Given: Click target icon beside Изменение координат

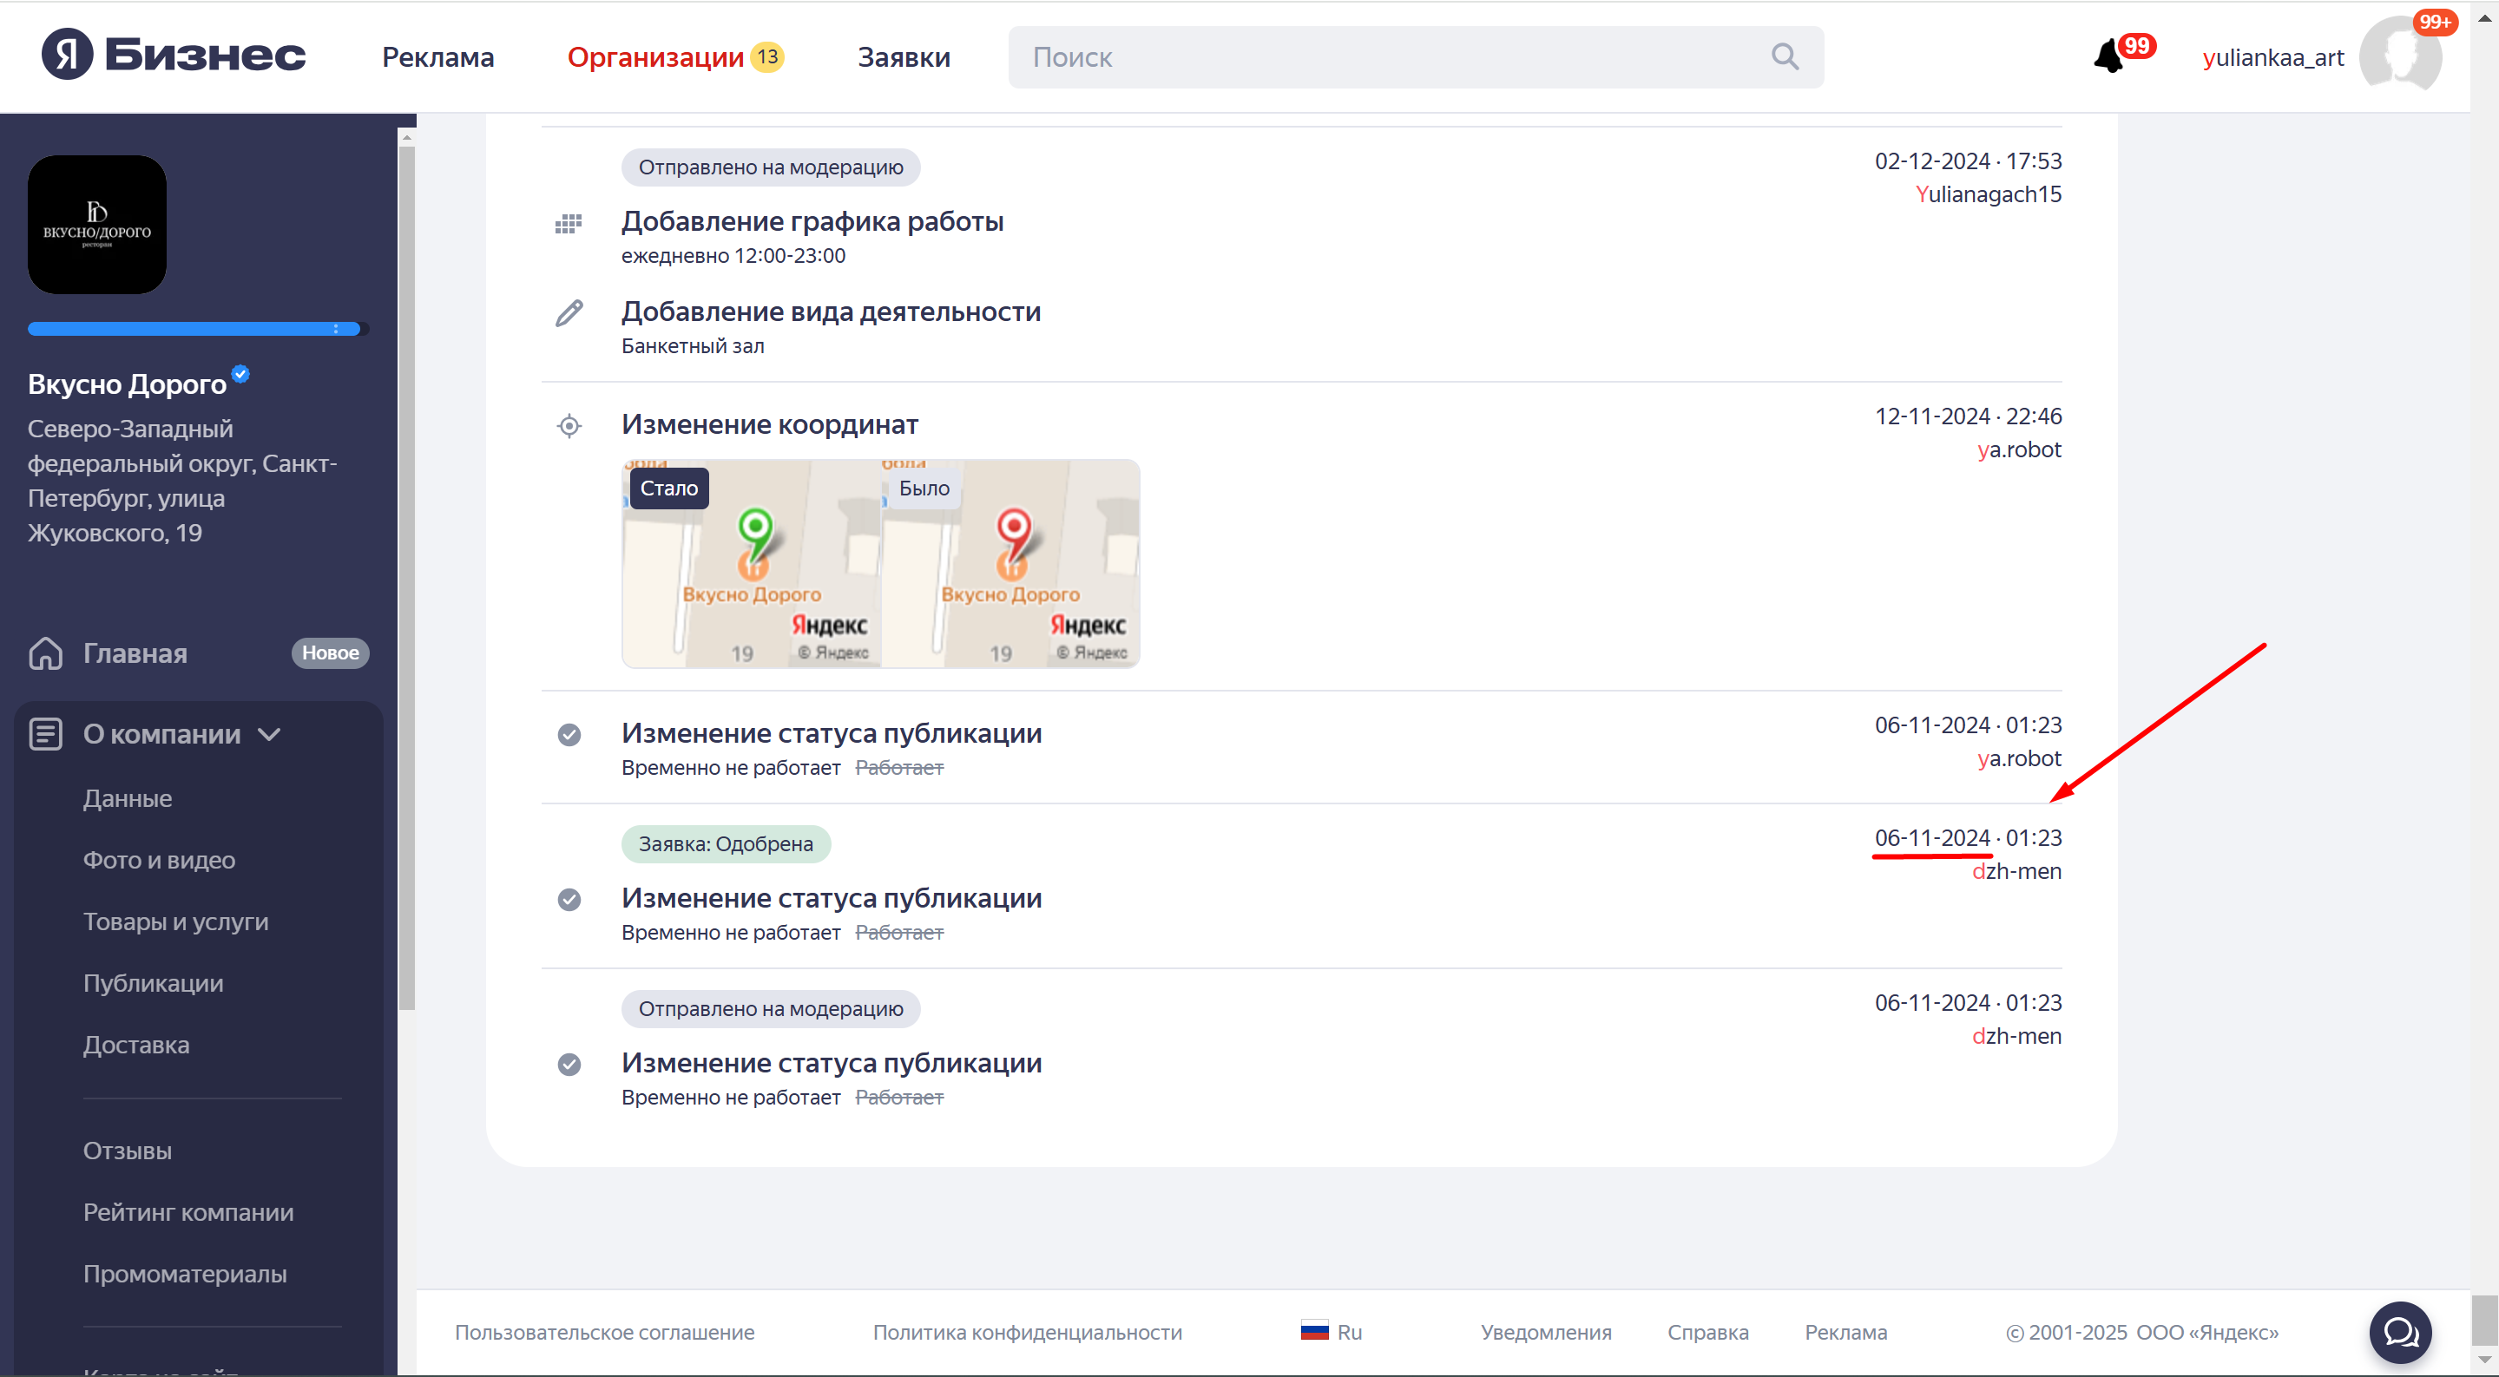Looking at the screenshot, I should (569, 426).
